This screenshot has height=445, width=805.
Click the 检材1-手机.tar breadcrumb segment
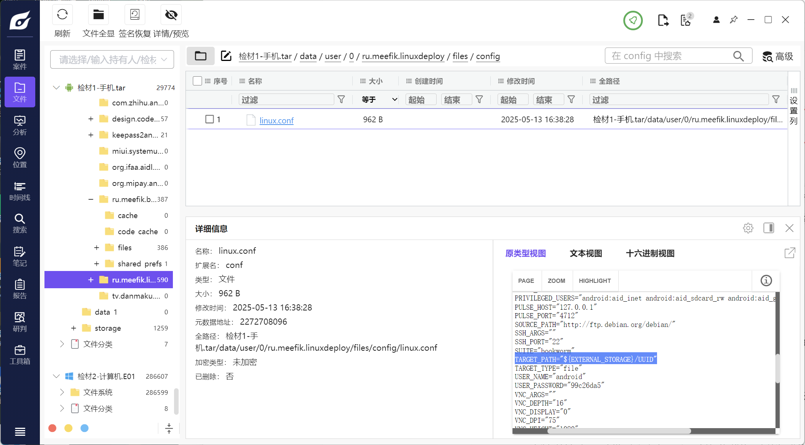click(x=265, y=56)
